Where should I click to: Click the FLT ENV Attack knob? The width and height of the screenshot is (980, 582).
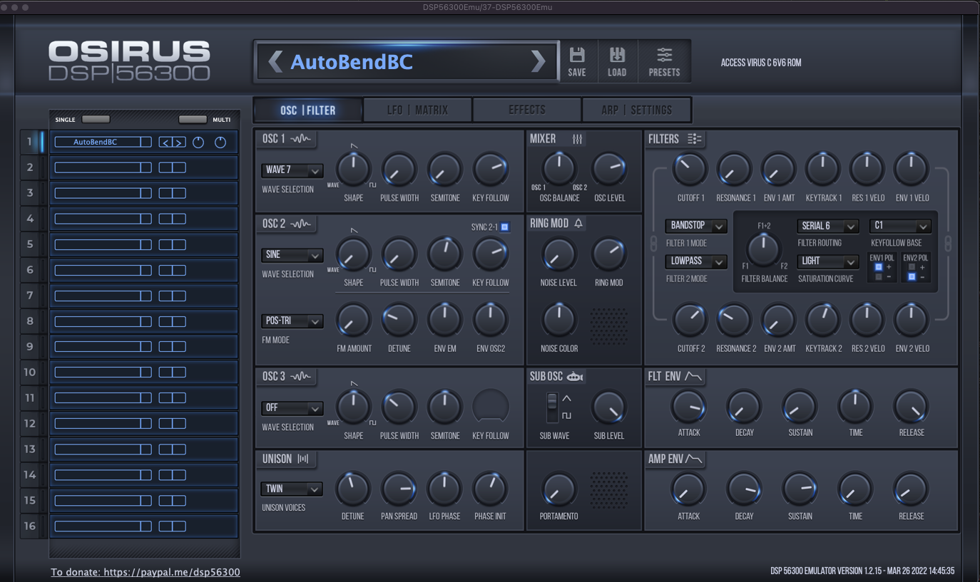coord(688,407)
